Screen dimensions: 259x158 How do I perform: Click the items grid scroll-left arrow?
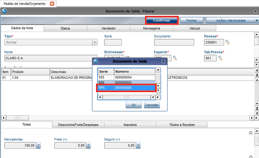[x=4, y=118]
